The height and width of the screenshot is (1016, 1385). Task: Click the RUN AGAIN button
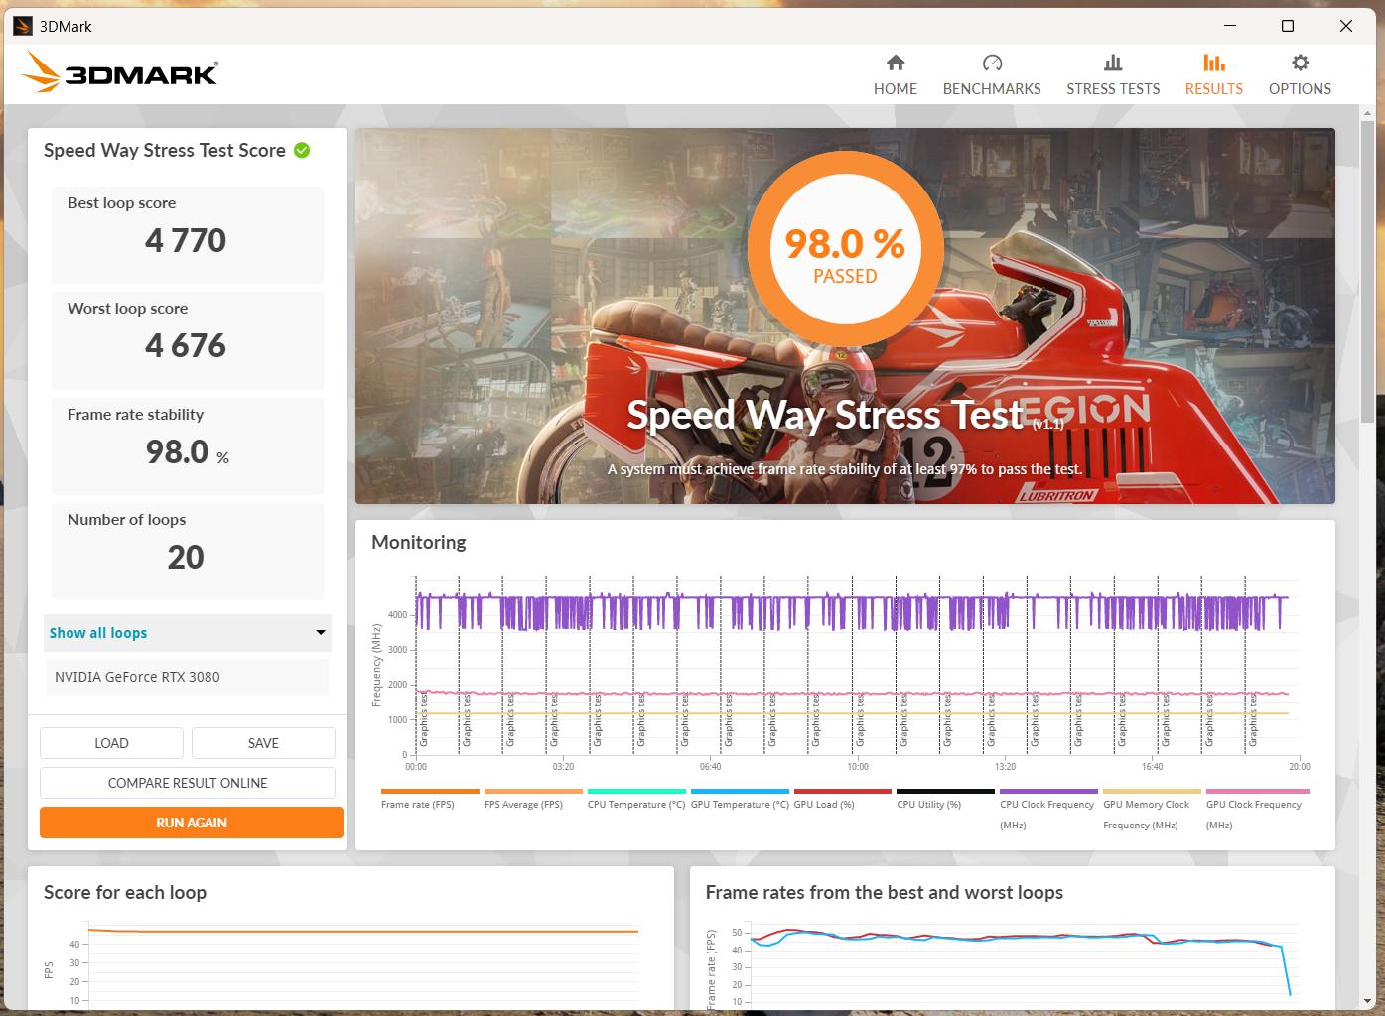coord(192,823)
